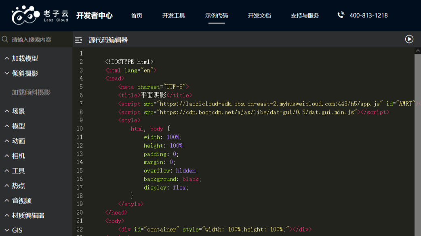Toggle the sidebar collapse icon
The image size is (421, 236).
[x=78, y=40]
